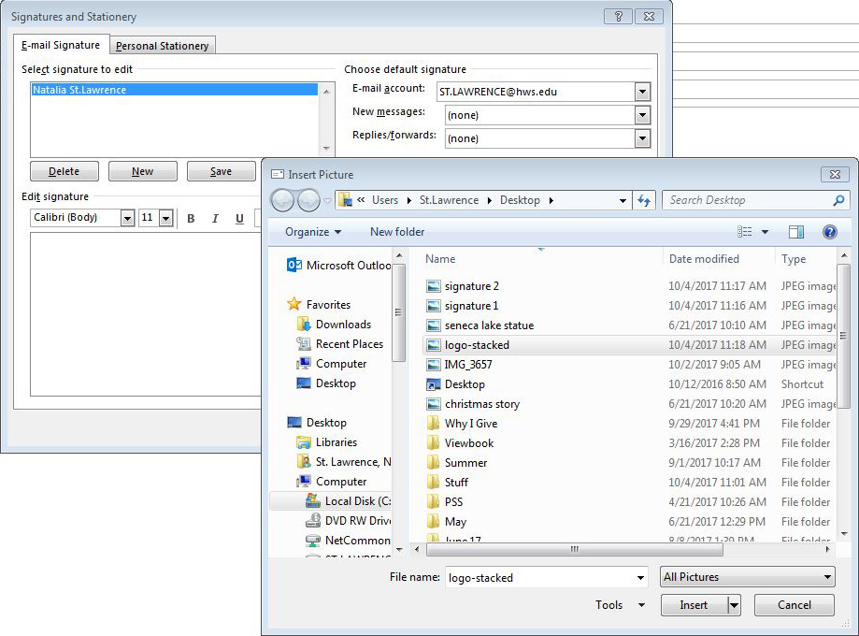Click the signature 2 image file icon

pos(434,285)
